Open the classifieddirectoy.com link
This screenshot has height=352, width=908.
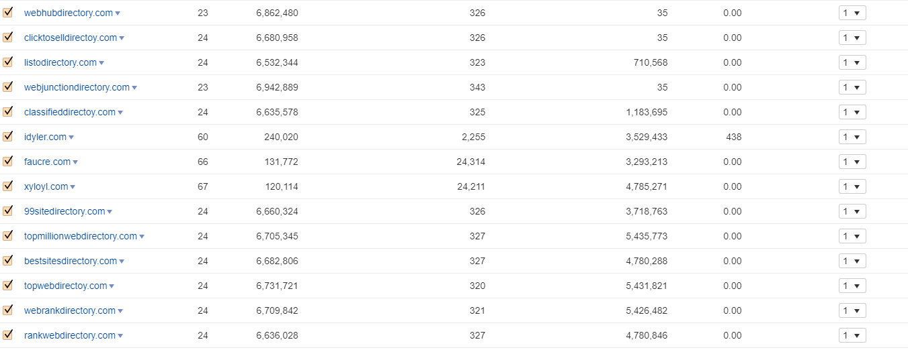70,112
